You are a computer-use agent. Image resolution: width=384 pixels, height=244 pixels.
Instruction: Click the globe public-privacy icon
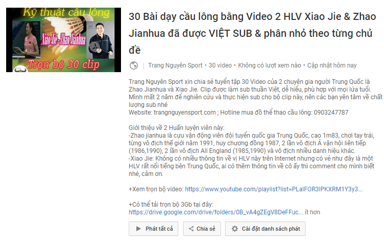coord(134,65)
